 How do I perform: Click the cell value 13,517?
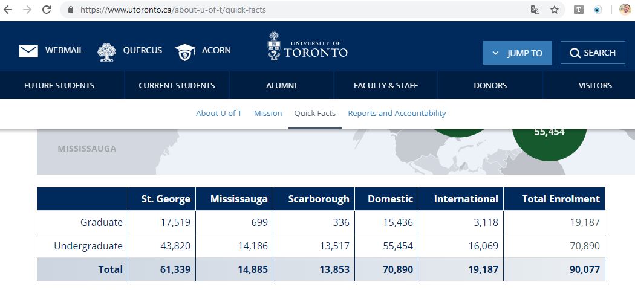pyautogui.click(x=334, y=246)
